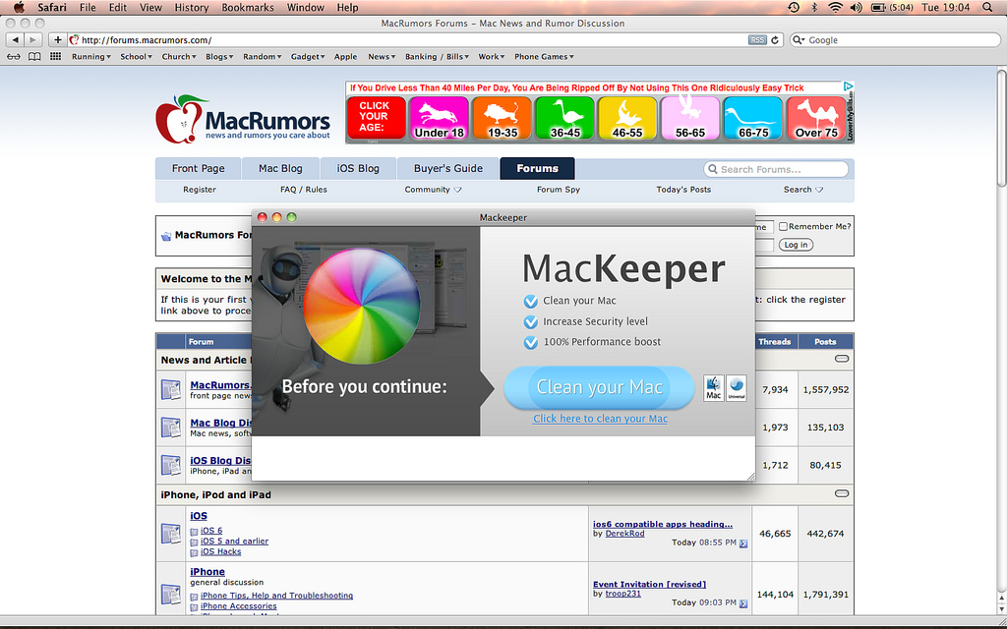Click the iOS 6 subforum icon
This screenshot has height=629, width=1007.
coord(194,532)
